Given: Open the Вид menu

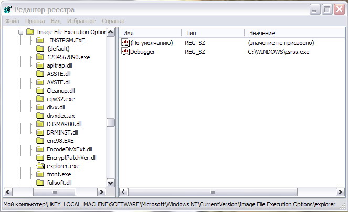Looking at the screenshot, I should pos(56,21).
